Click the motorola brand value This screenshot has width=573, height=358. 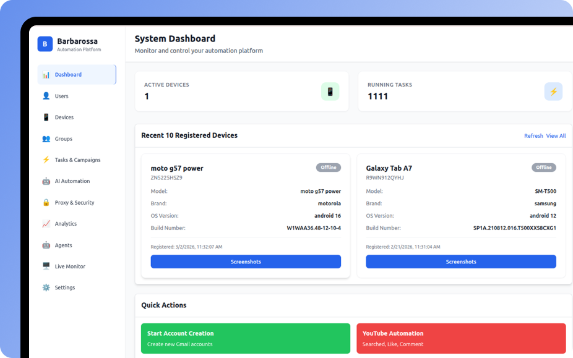click(x=329, y=203)
